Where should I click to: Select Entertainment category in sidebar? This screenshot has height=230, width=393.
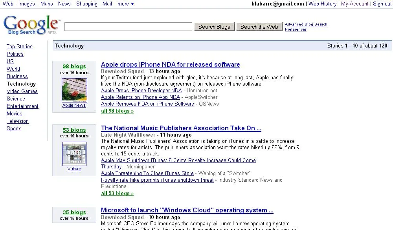(22, 106)
